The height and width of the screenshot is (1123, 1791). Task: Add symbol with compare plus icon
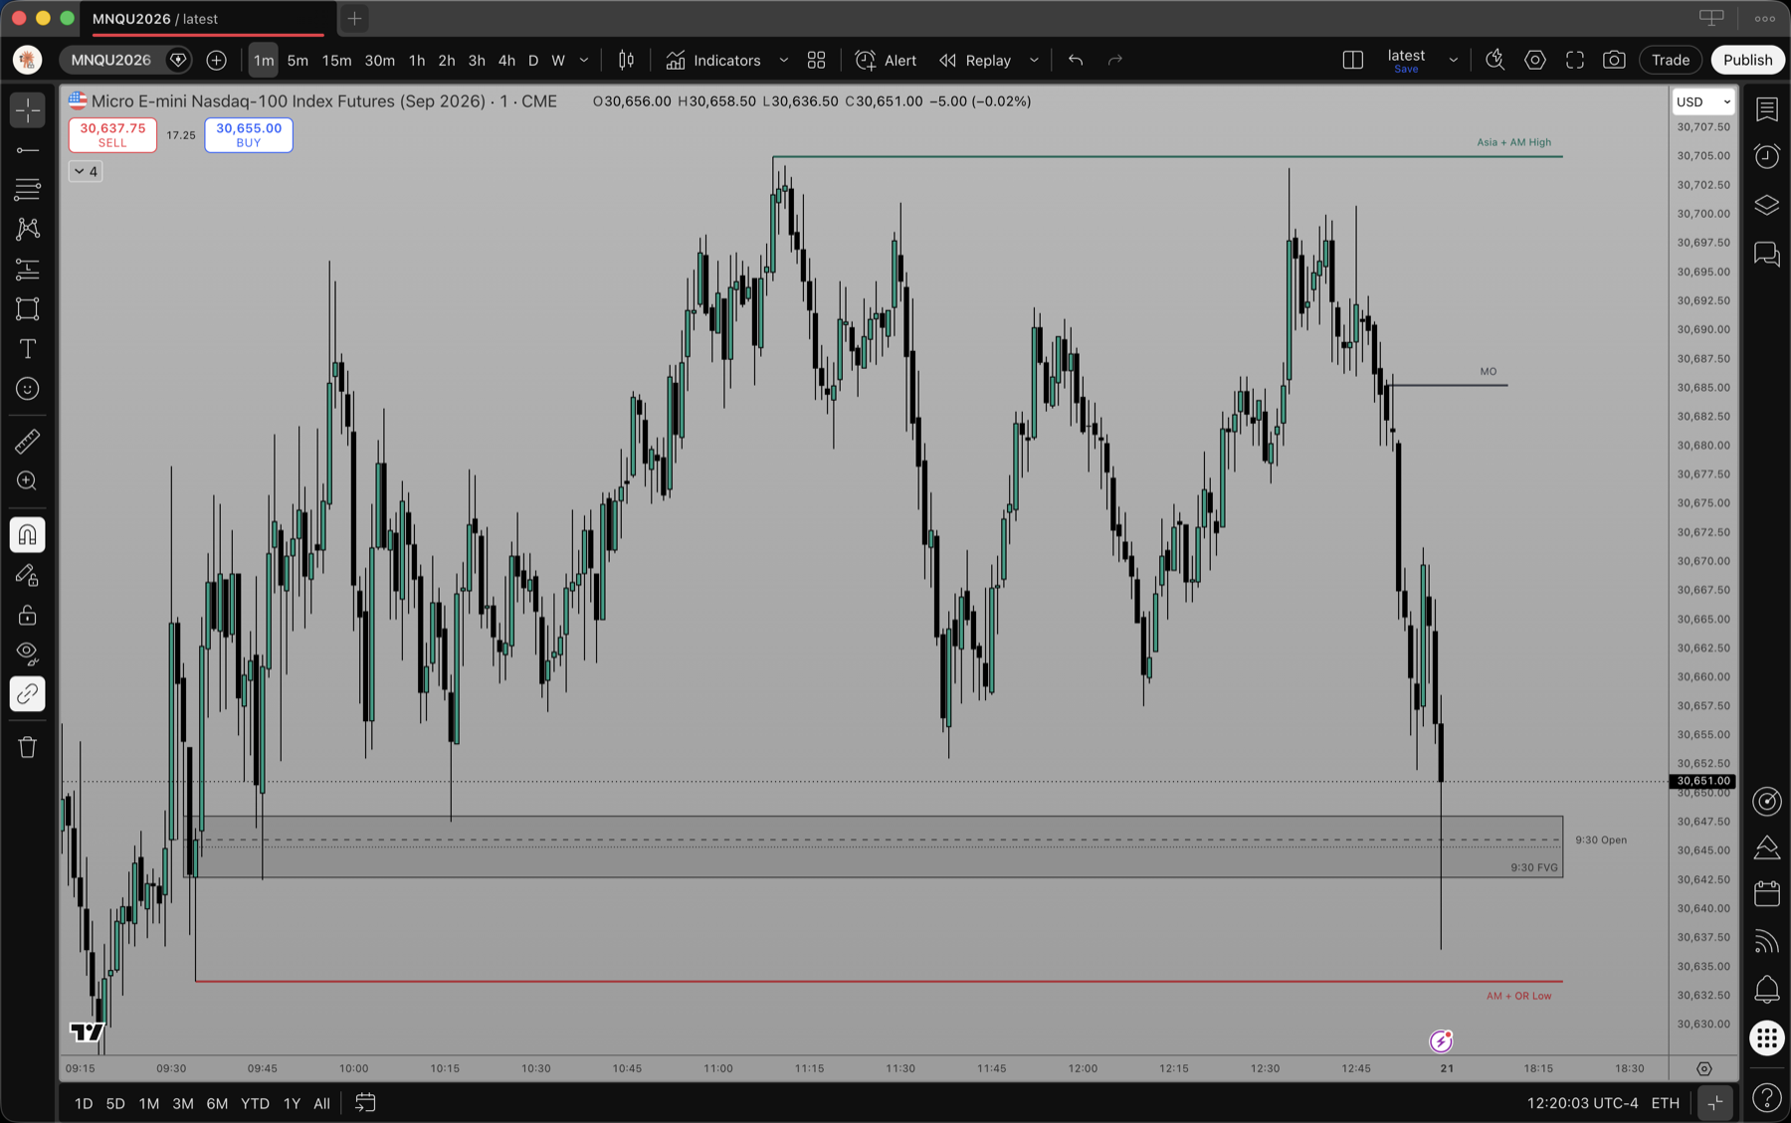coord(216,61)
